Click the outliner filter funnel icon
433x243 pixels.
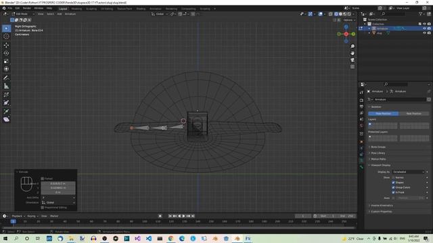pos(421,13)
